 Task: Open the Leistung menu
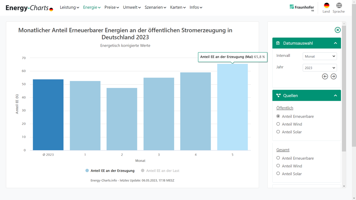pos(69,7)
